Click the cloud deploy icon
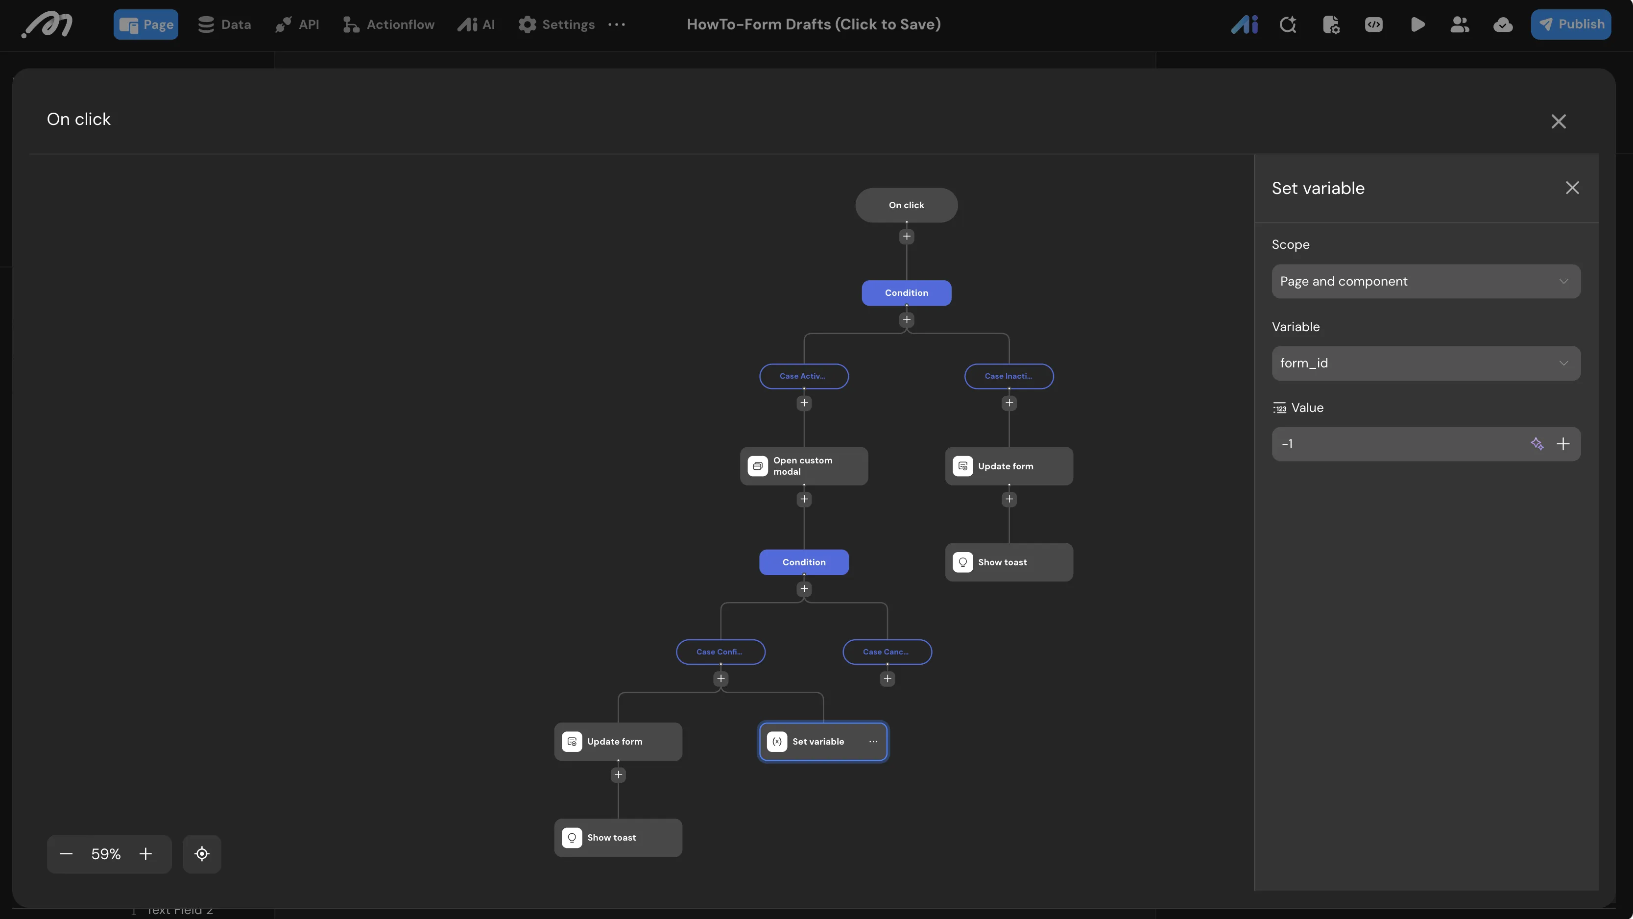This screenshot has width=1633, height=919. (x=1503, y=24)
